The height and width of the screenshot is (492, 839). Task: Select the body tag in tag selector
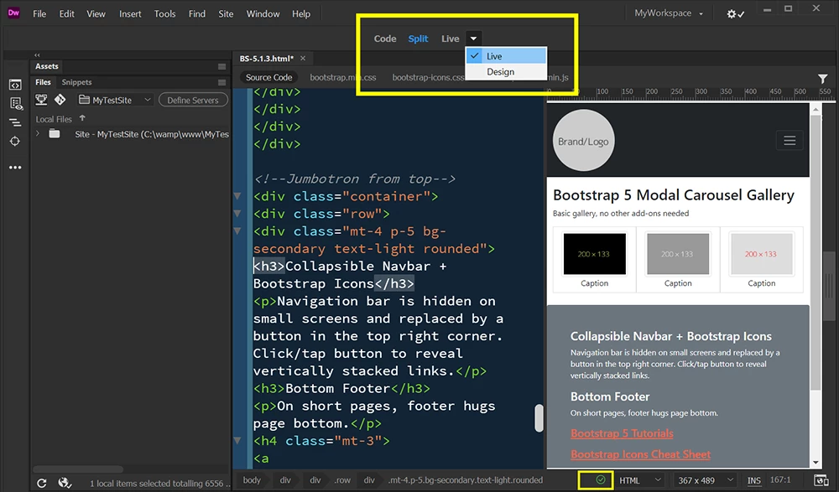click(x=252, y=480)
